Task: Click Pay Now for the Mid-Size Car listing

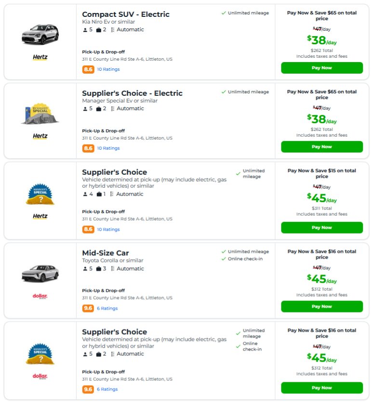Action: (321, 306)
